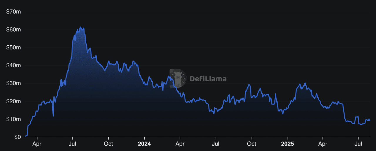
Task: Select the Oct label just before 2025
Action: 251,144
